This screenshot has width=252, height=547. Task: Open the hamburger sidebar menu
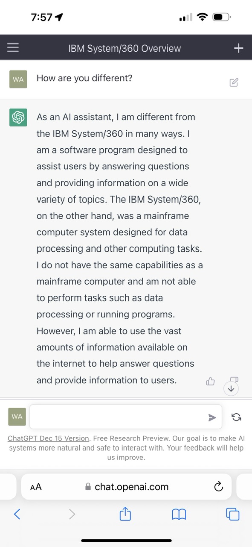(13, 47)
